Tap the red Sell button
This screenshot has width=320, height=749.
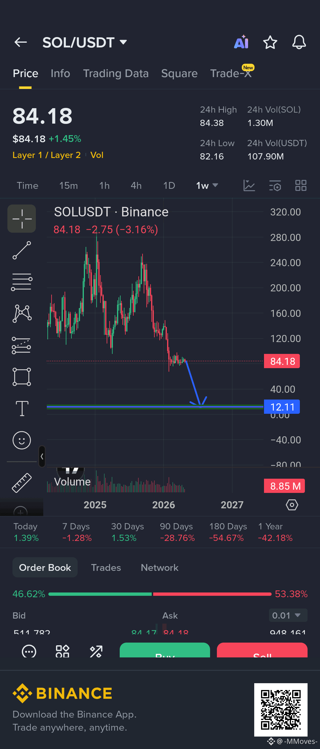coord(262,650)
